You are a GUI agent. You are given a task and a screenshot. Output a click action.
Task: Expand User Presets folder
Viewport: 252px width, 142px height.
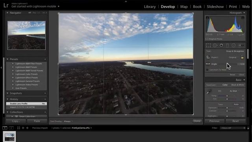(13, 88)
